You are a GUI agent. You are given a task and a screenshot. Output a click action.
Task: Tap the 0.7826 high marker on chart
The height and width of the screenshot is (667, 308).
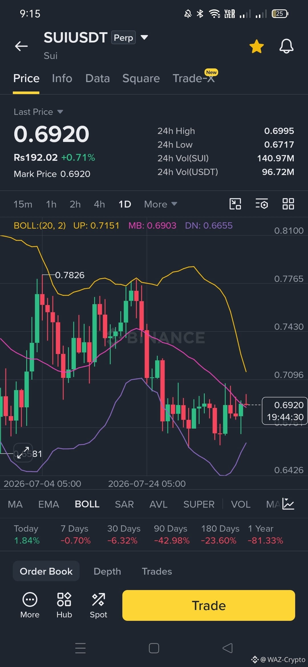coord(70,275)
